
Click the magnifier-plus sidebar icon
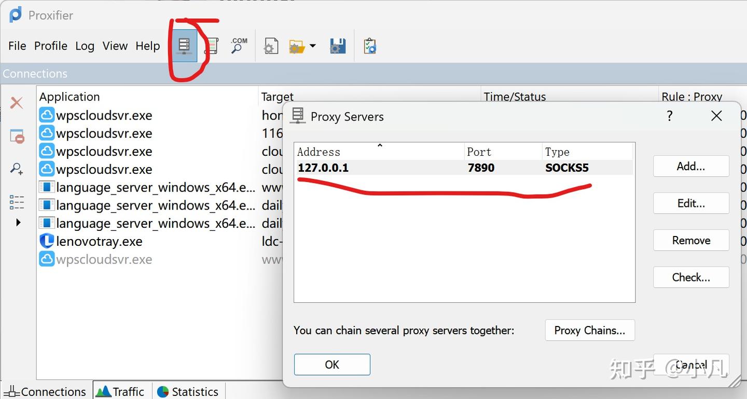[17, 169]
